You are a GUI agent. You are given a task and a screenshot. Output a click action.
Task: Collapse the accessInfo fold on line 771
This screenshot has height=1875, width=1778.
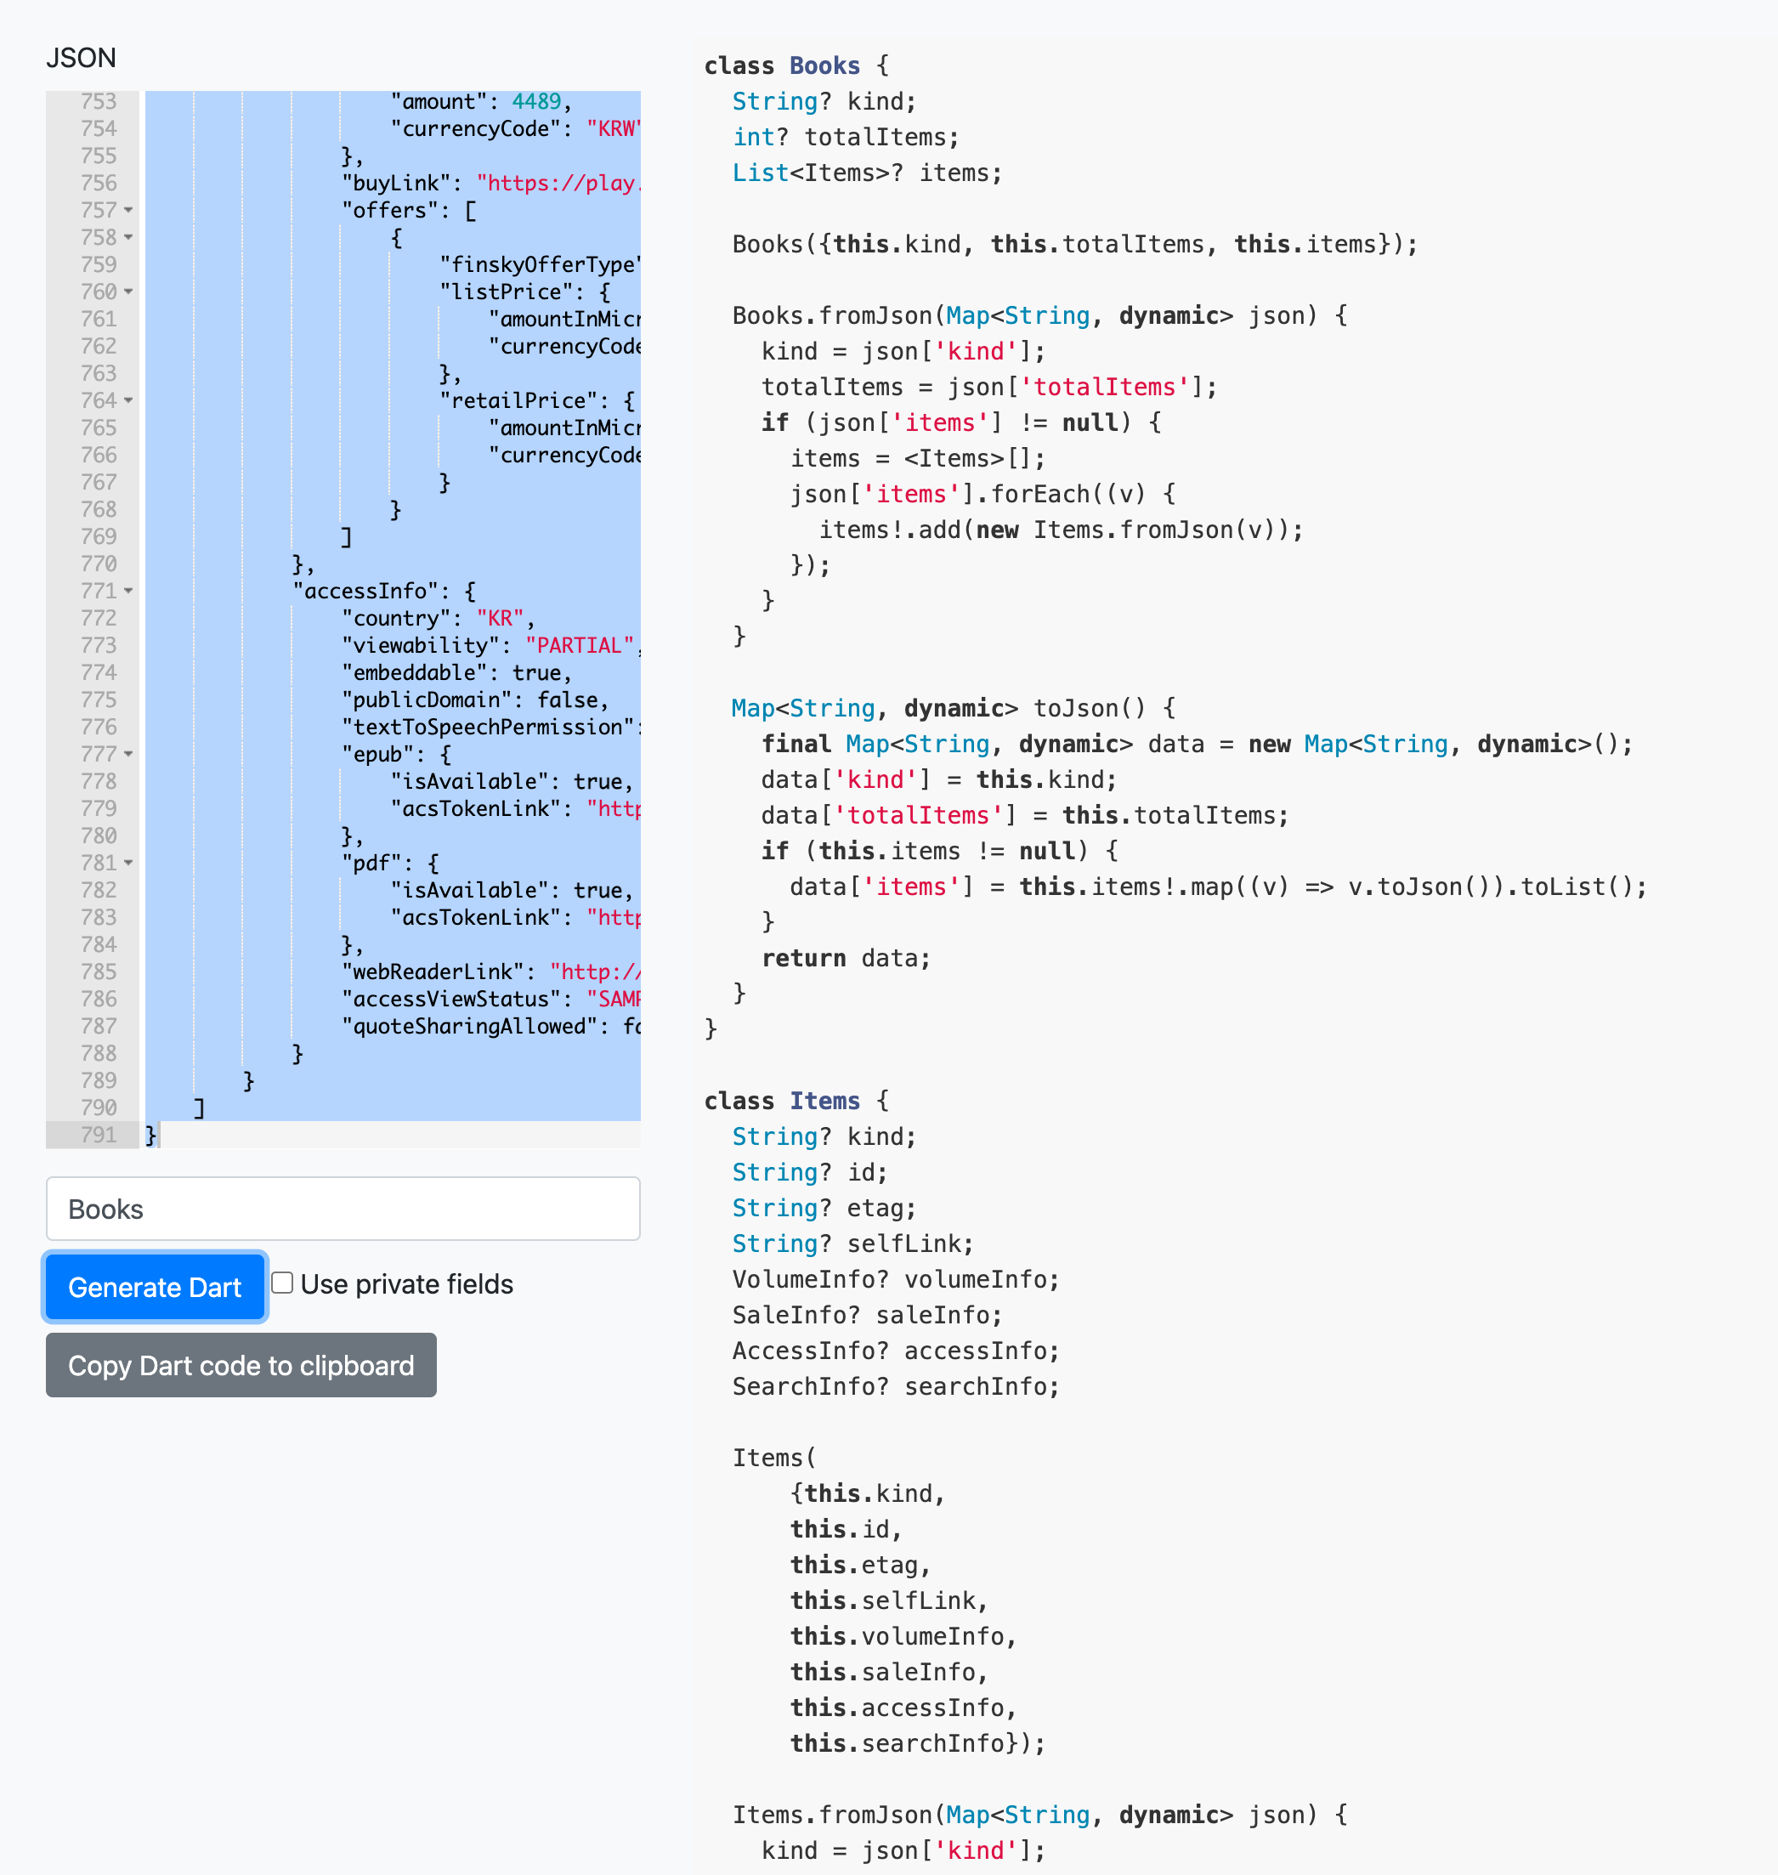tap(129, 592)
